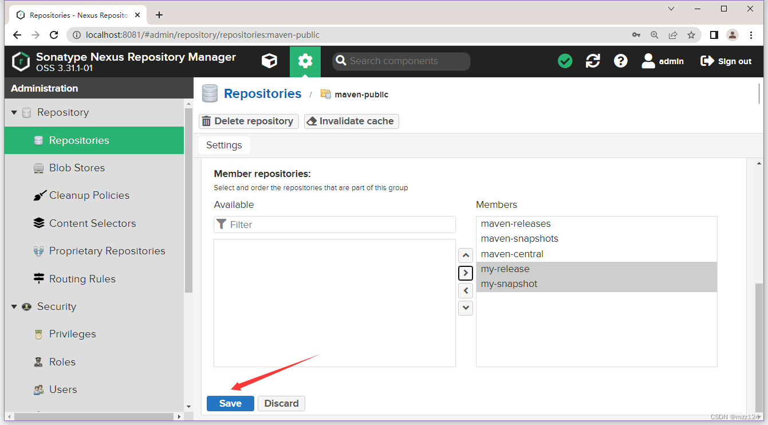Screen dimensions: 768x425
Task: Click Invalidate cache button
Action: pyautogui.click(x=351, y=121)
